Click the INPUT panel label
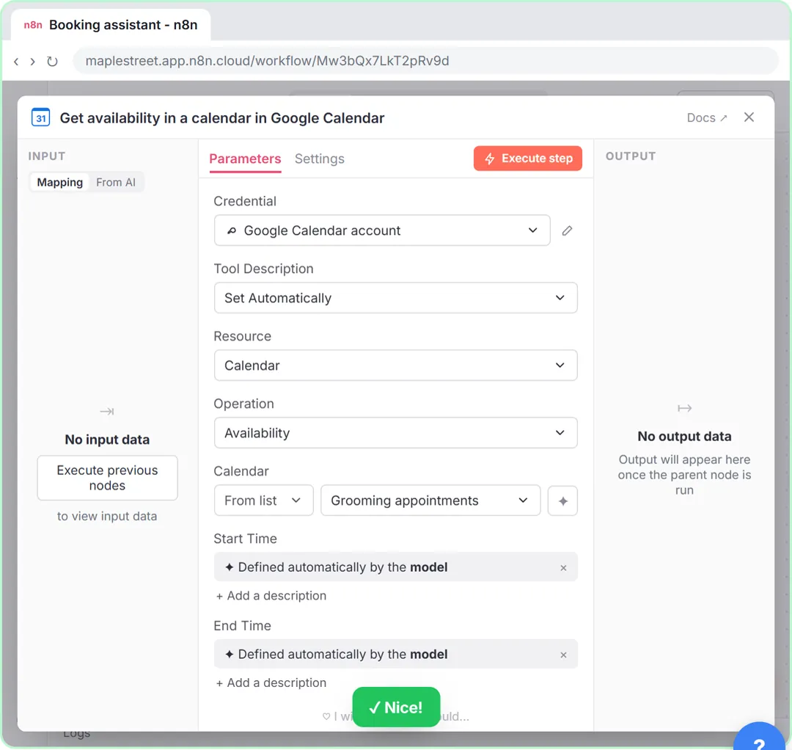This screenshot has height=750, width=792. [x=46, y=156]
